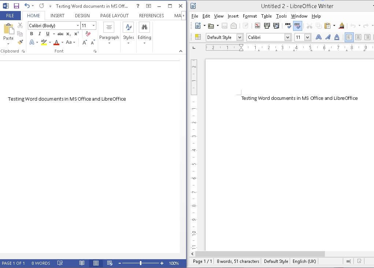374x268 pixels.
Task: Toggle AutoSpellcheck in LibreOffice Writer toolbar
Action: pyautogui.click(x=297, y=26)
